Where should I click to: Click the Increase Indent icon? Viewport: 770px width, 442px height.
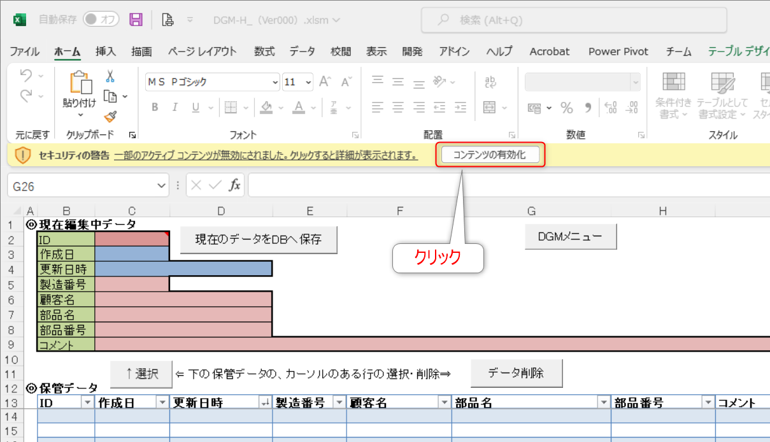tap(460, 107)
